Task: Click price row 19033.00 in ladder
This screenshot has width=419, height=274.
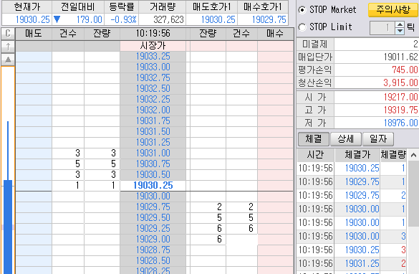Action: 153,67
